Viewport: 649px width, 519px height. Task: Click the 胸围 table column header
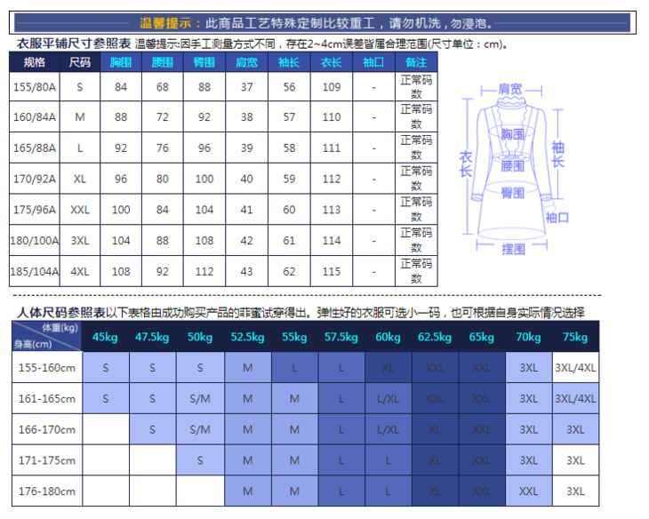point(121,62)
